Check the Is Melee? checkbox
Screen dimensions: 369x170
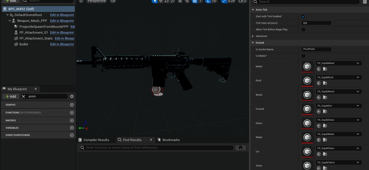click(304, 56)
